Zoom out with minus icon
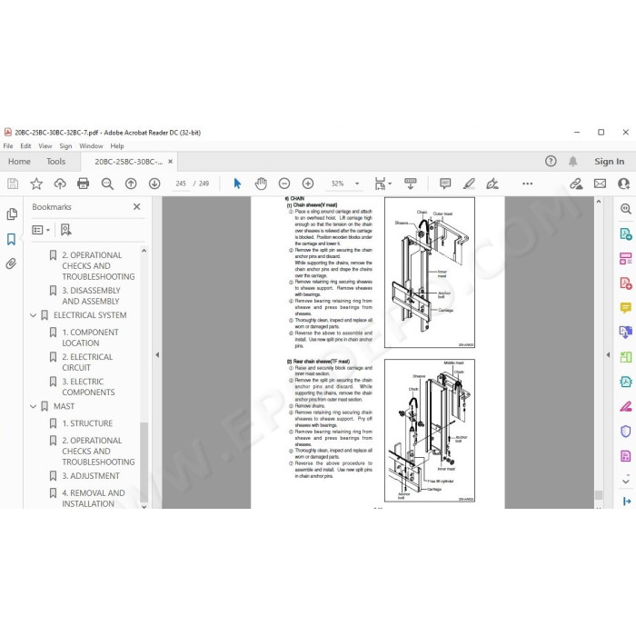The height and width of the screenshot is (636, 636). (284, 184)
